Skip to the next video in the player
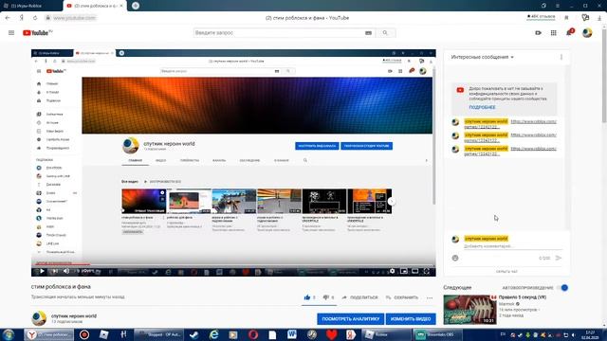607x341 pixels. (55, 271)
